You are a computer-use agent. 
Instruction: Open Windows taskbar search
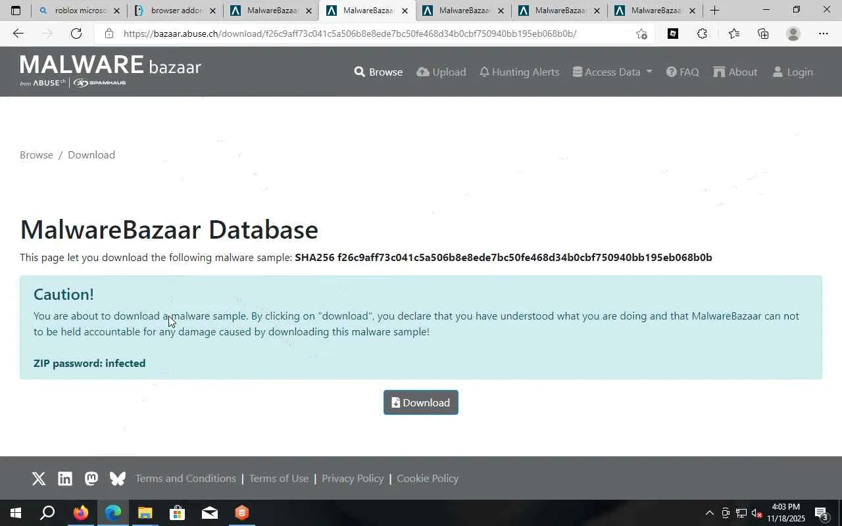[47, 513]
